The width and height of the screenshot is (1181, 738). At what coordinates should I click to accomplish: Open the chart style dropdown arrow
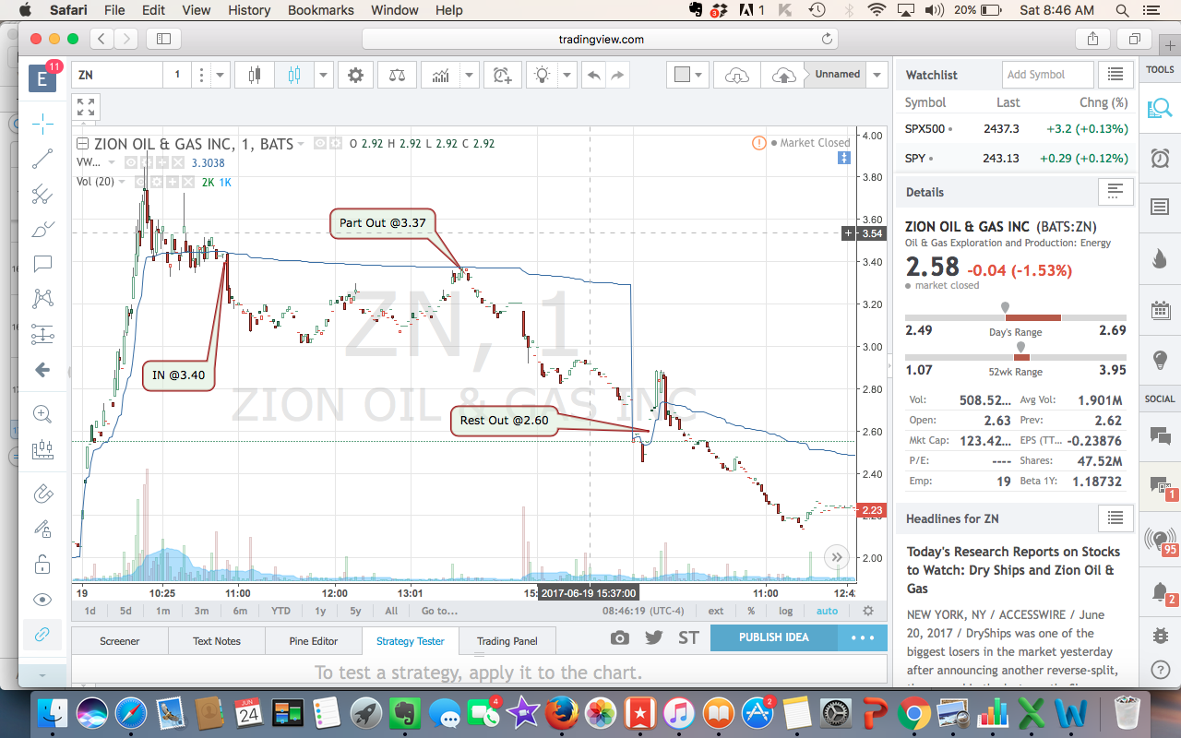point(324,75)
